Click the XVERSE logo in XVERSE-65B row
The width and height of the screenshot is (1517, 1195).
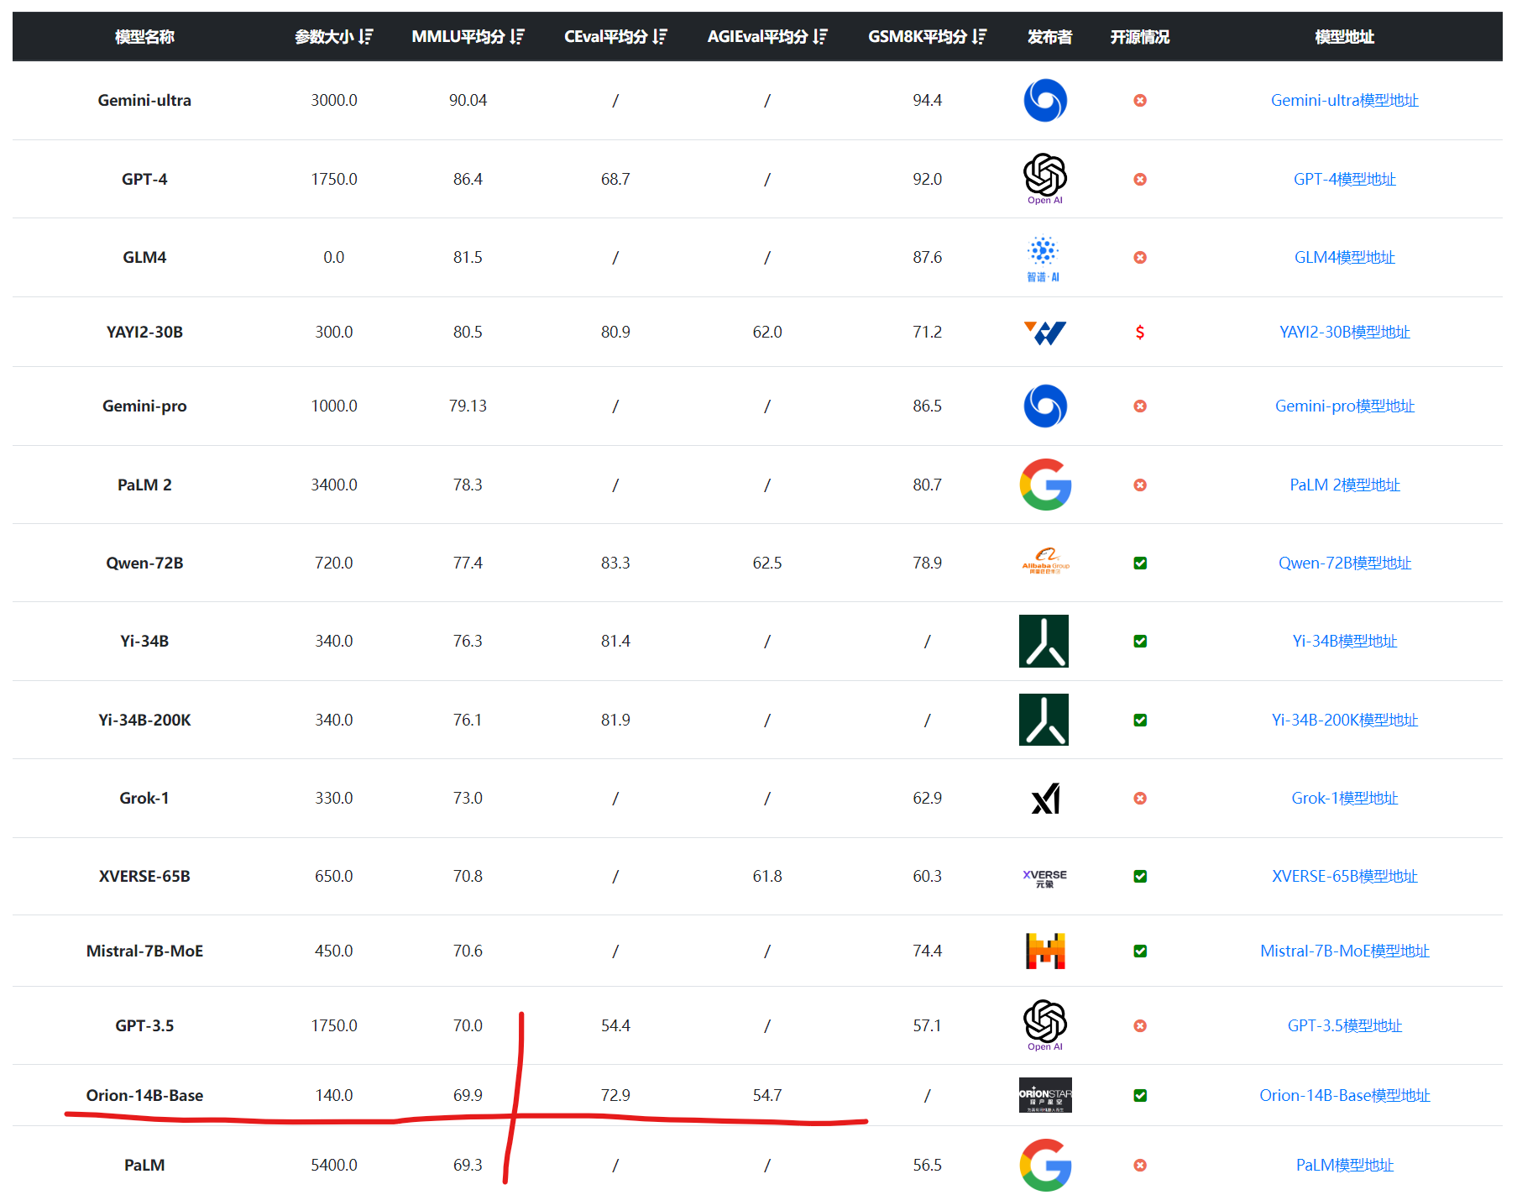(x=1044, y=878)
